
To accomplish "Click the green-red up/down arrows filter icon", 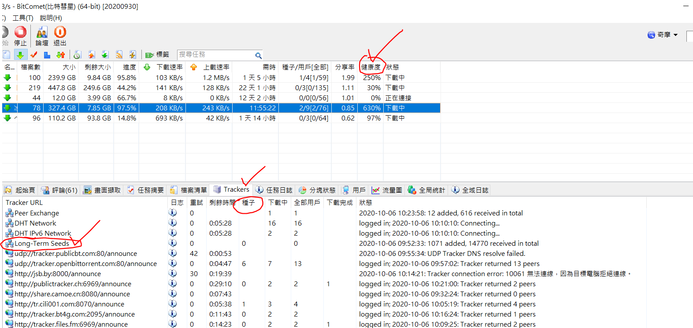I will [61, 55].
